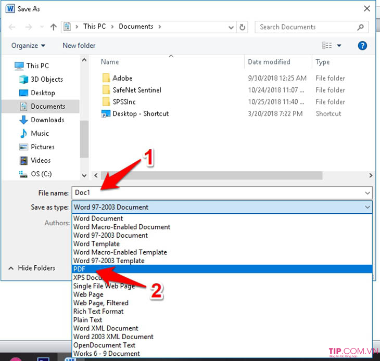Sort by Type column header
Screen dimensions: 380x361
pyautogui.click(x=322, y=62)
